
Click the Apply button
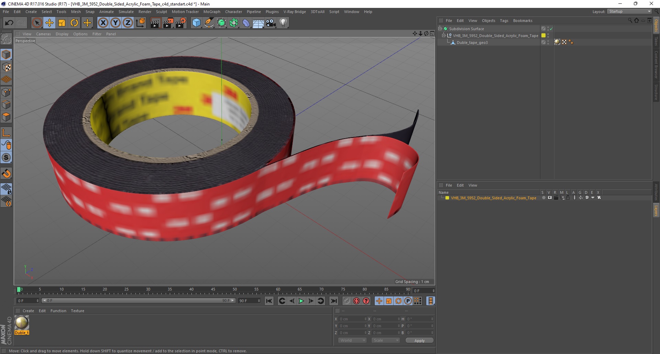(419, 341)
